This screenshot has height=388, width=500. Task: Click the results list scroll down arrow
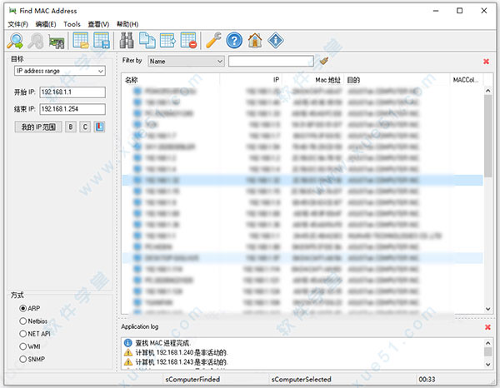pos(487,309)
